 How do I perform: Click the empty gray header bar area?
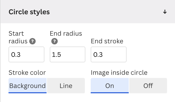coord(106,12)
